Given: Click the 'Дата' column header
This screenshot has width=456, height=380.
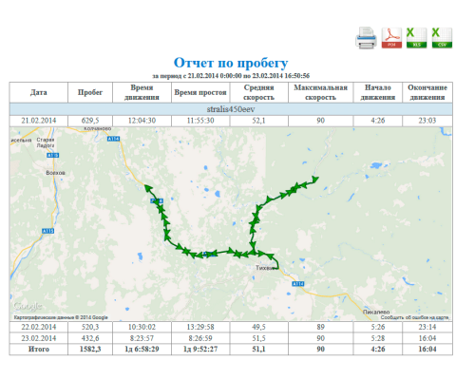Looking at the screenshot, I should pos(39,92).
